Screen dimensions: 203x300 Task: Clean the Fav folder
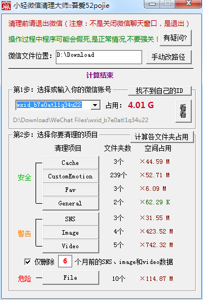coord(70,190)
